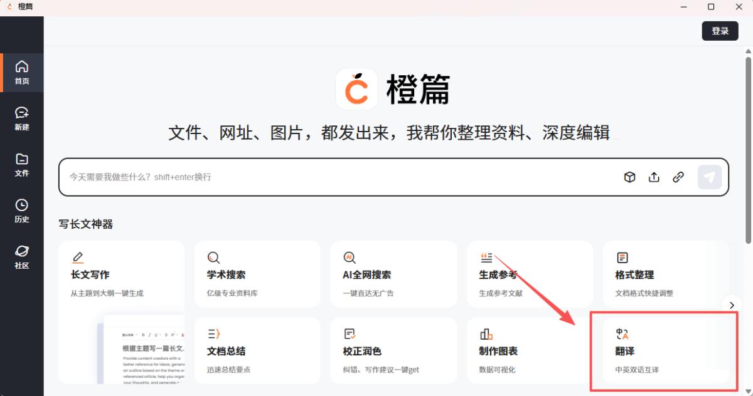The width and height of the screenshot is (753, 396).
Task: Open the 制作图表 chart-making tool
Action: click(530, 351)
